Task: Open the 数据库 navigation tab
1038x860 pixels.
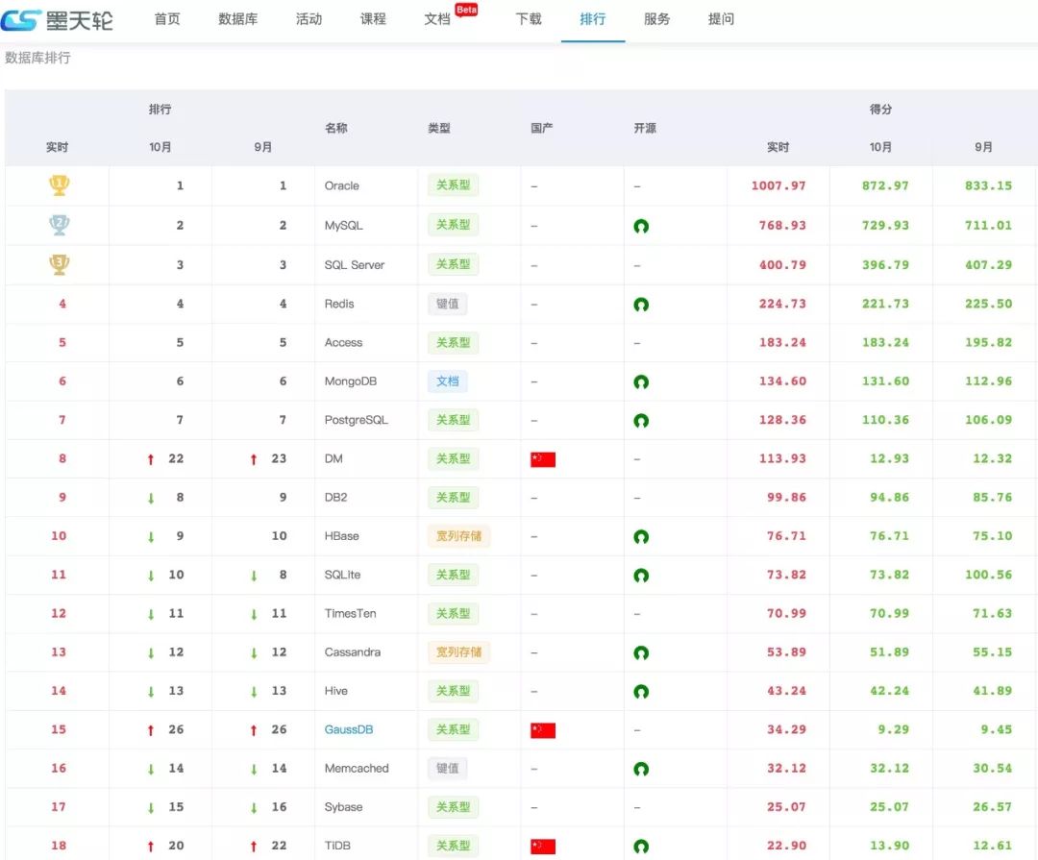Action: coord(237,19)
